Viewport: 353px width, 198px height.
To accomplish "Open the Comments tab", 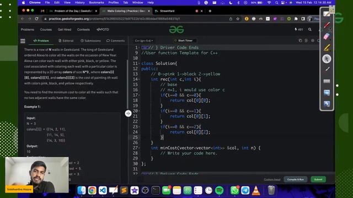I will pos(115,41).
